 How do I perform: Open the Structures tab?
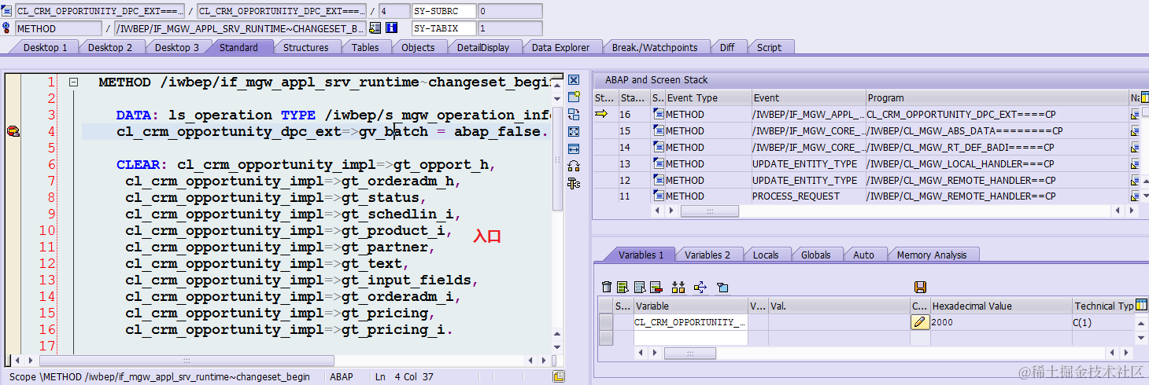coord(306,47)
